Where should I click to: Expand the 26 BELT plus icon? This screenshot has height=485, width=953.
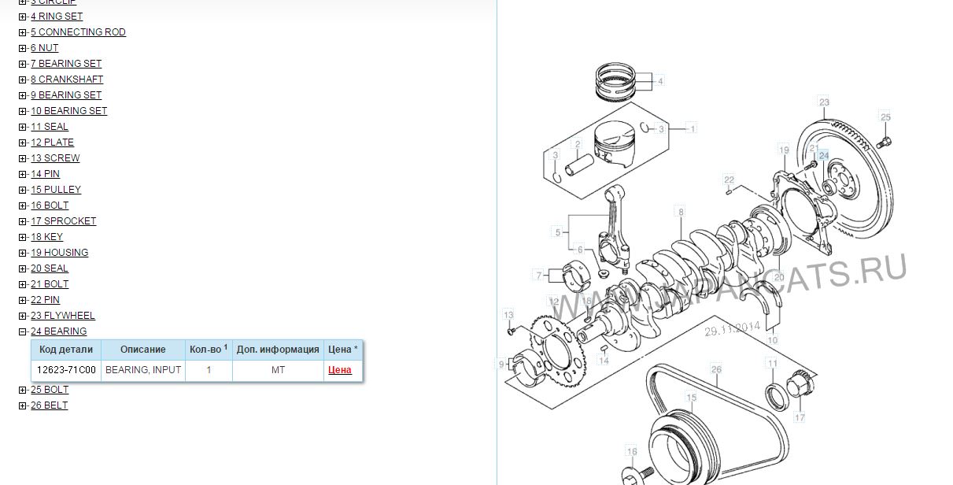[x=23, y=405]
